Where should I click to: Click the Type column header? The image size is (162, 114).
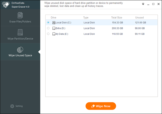(x=86, y=18)
